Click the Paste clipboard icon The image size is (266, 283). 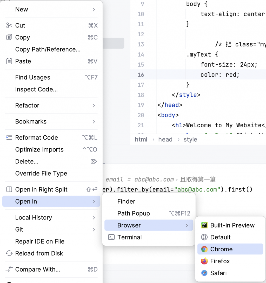click(x=9, y=61)
